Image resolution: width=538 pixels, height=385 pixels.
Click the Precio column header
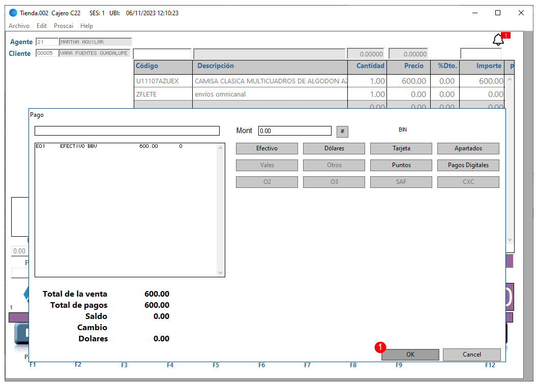point(409,66)
